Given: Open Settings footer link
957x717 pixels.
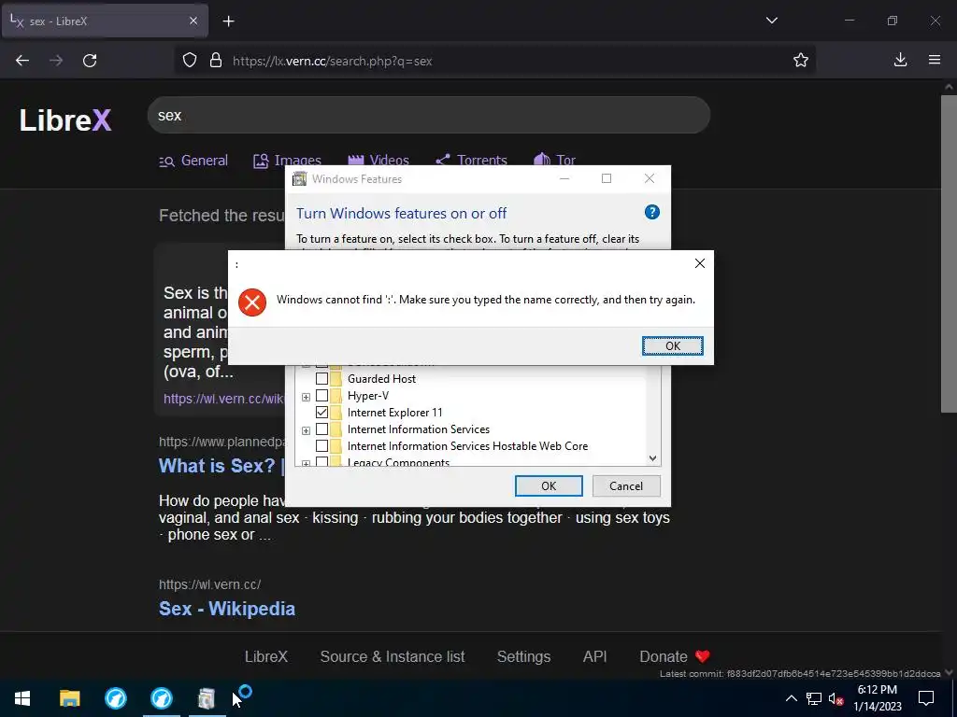Looking at the screenshot, I should click(523, 656).
